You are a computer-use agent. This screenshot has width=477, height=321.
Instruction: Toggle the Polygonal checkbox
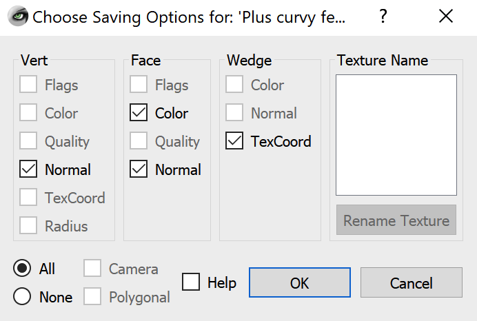(93, 297)
